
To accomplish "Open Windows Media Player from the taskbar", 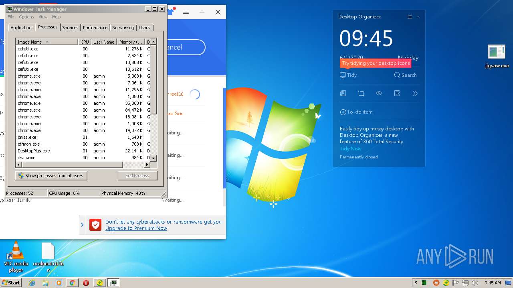I will [x=59, y=283].
